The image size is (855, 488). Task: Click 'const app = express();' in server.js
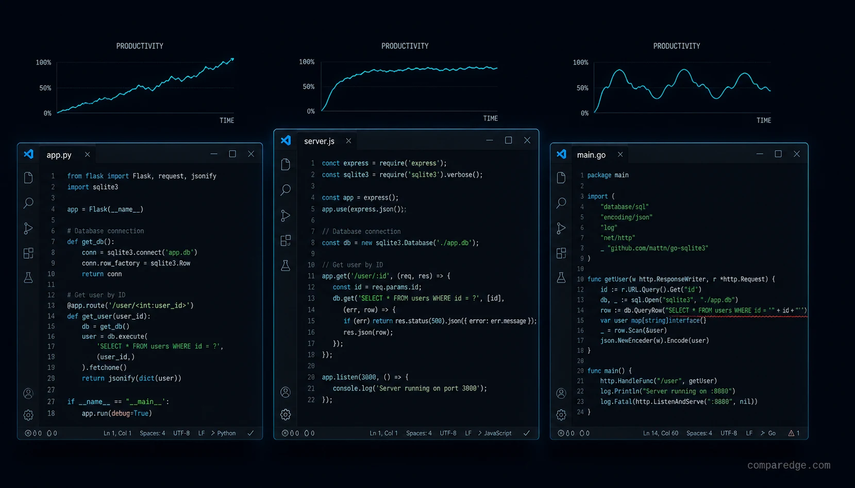point(360,198)
